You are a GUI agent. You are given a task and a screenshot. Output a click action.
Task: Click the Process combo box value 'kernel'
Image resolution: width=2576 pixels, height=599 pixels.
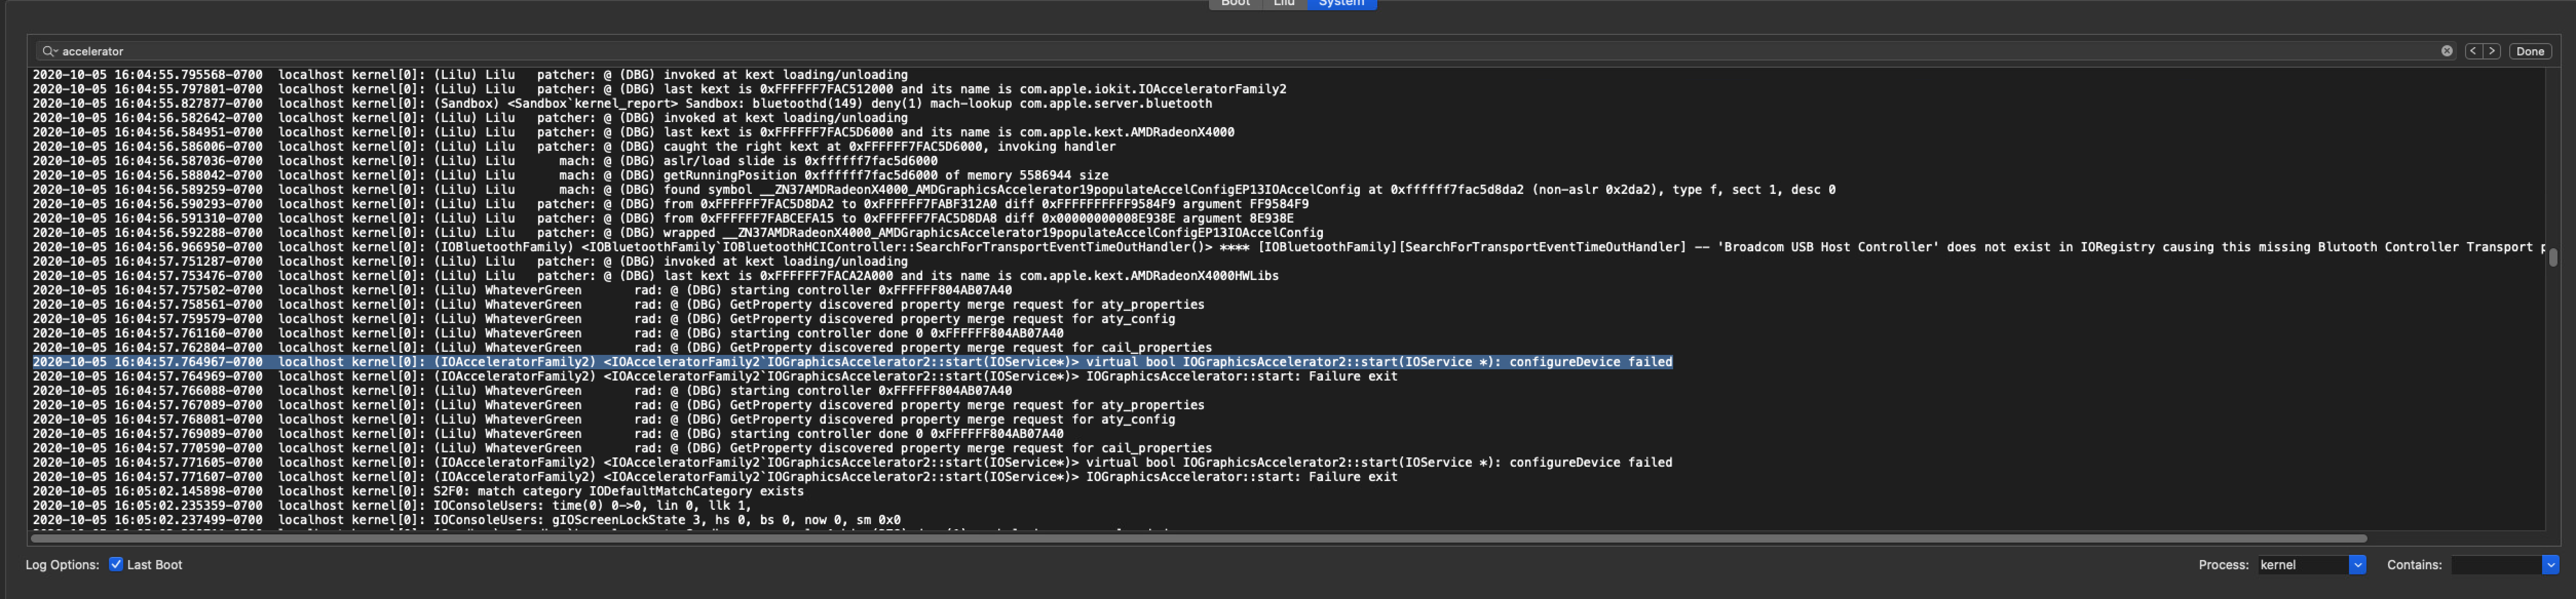2303,565
